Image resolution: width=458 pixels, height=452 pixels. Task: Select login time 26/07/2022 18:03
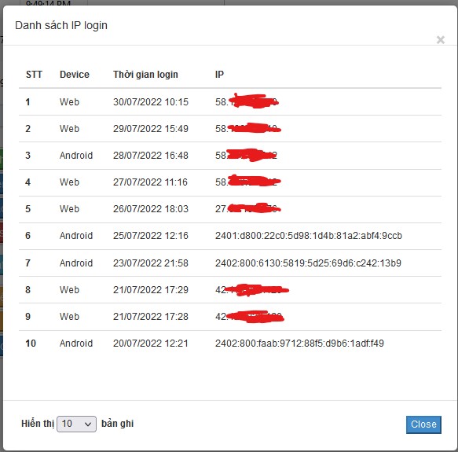pyautogui.click(x=151, y=209)
